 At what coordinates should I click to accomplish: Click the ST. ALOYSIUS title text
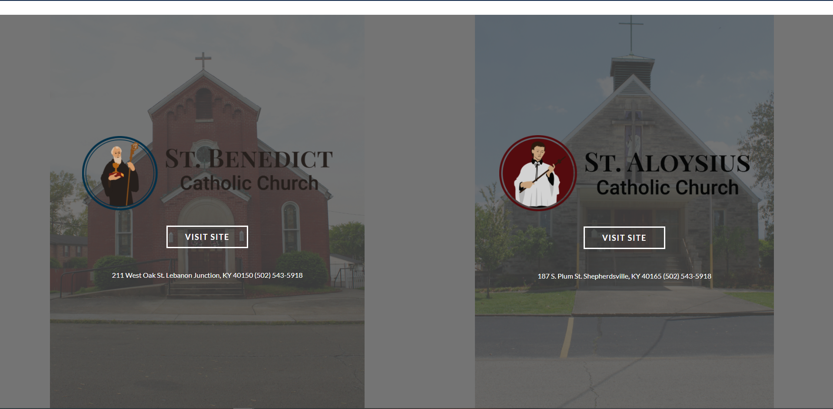(667, 163)
